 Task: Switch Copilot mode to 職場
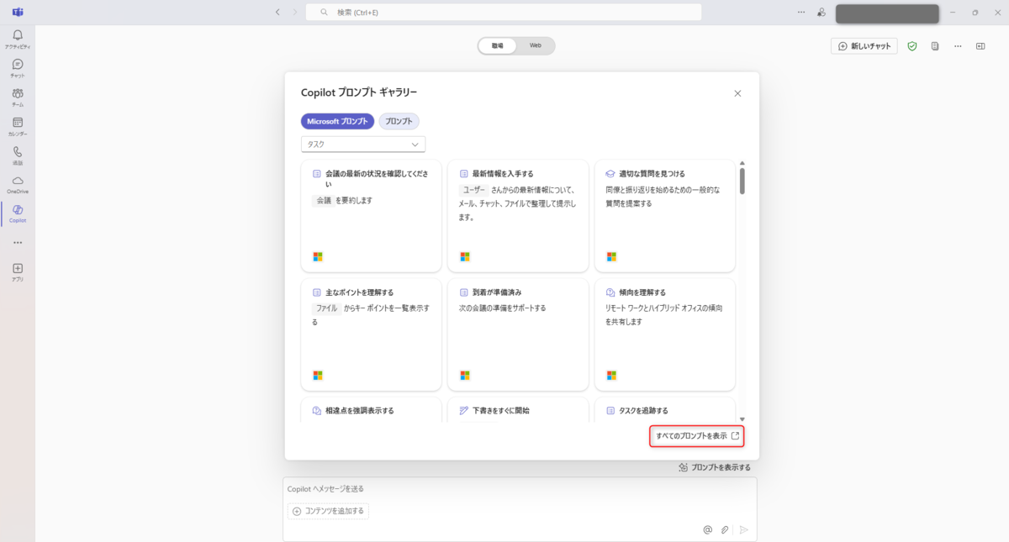click(x=498, y=45)
